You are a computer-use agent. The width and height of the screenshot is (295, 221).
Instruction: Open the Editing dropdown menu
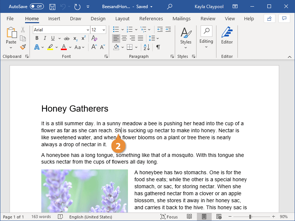[206, 38]
